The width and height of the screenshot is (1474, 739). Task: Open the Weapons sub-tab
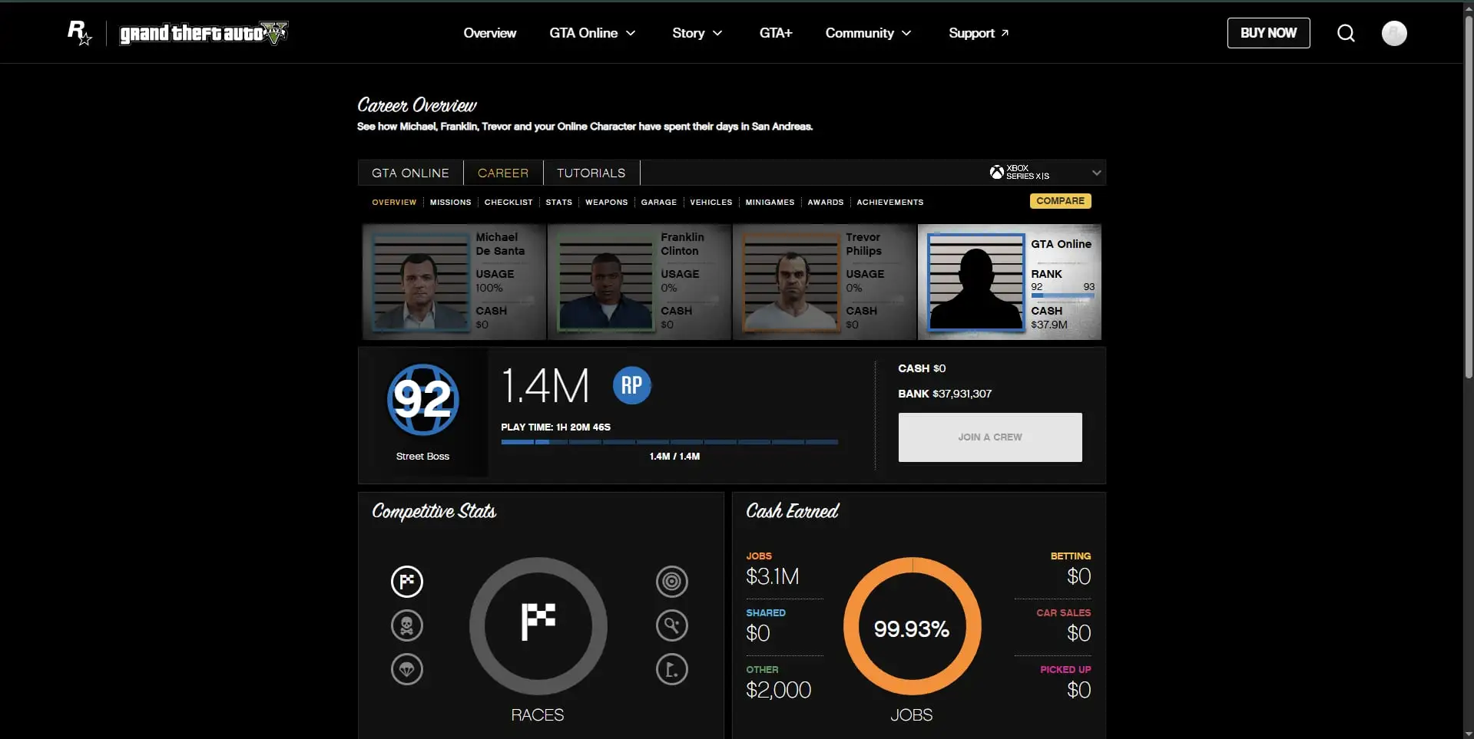(x=606, y=203)
